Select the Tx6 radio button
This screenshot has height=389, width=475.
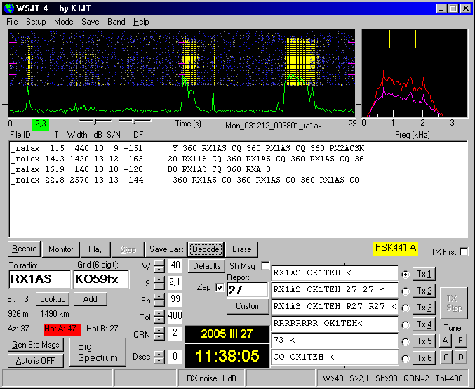pyautogui.click(x=406, y=359)
